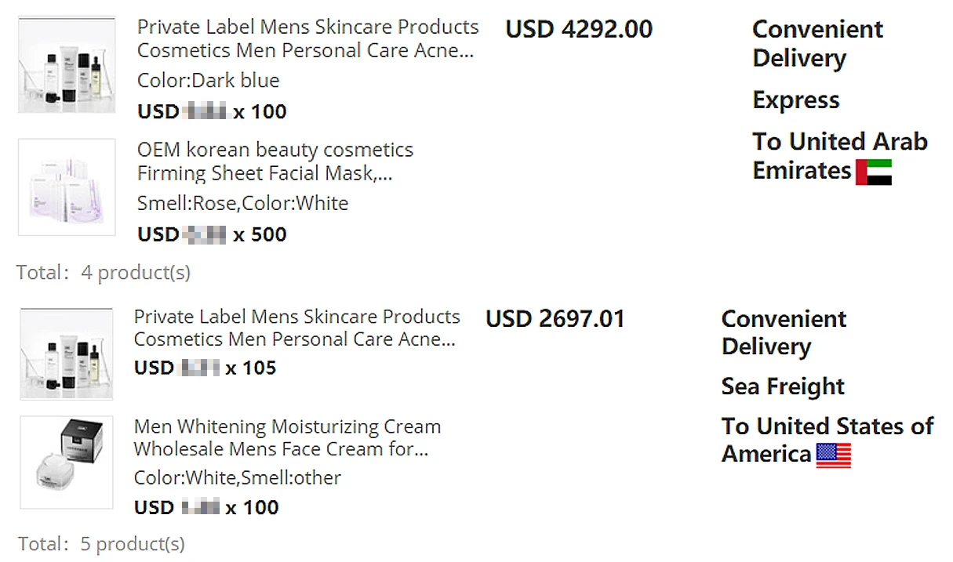Click the Total 5 product(s) summary
The width and height of the screenshot is (953, 562).
[102, 544]
